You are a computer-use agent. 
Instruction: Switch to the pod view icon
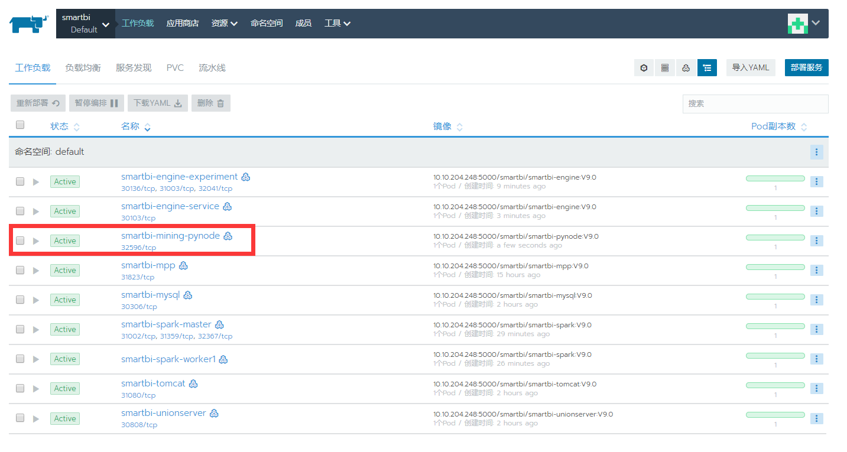(644, 68)
